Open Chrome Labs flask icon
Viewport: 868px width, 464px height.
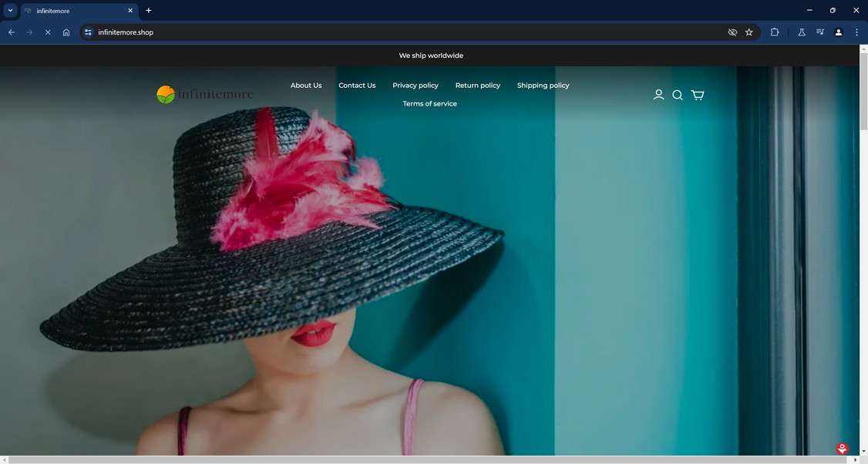pyautogui.click(x=802, y=32)
